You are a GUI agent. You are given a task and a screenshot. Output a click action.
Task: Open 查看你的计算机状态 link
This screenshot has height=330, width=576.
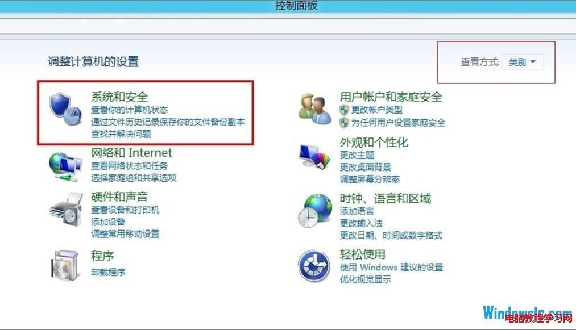(x=129, y=110)
